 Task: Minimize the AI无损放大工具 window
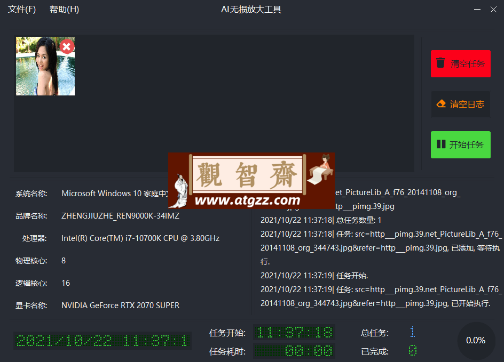tap(477, 9)
